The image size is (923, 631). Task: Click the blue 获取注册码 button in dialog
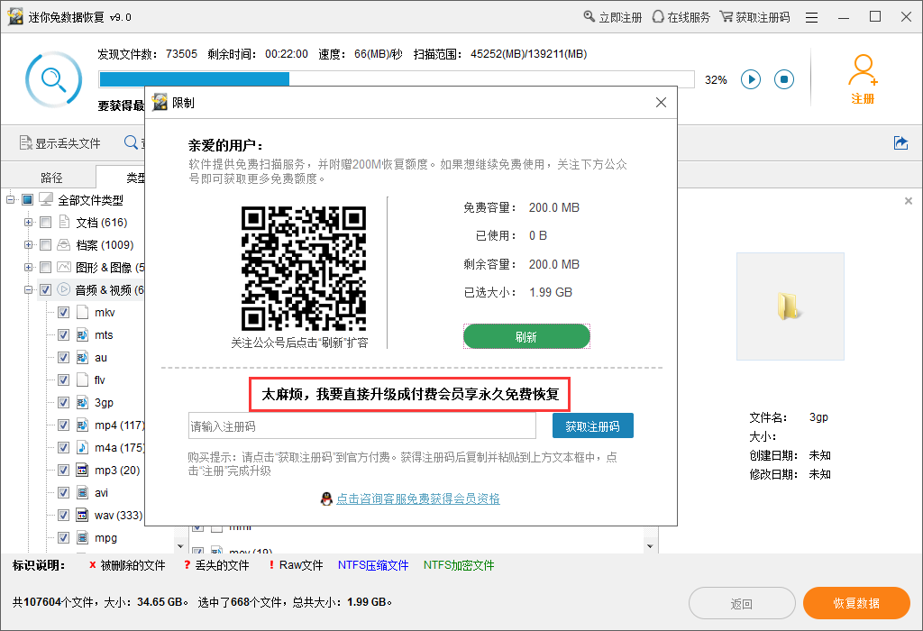tap(593, 426)
